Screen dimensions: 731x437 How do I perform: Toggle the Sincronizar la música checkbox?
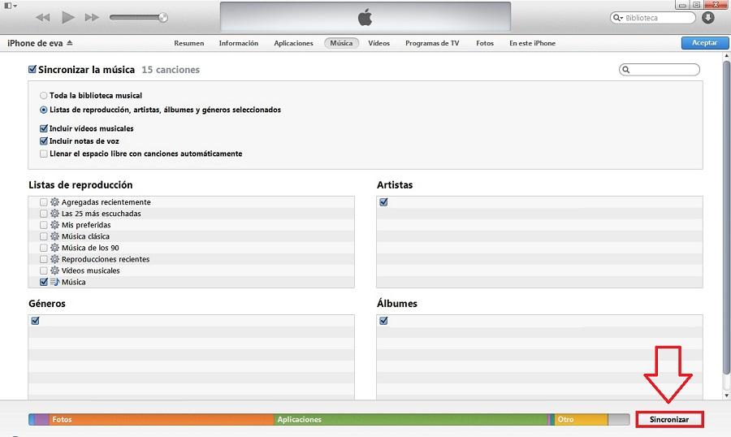[x=32, y=70]
